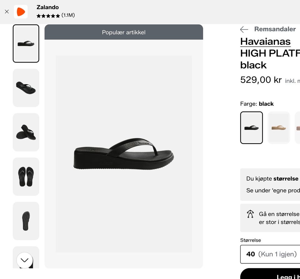
Task: View the angled top-view sandal thumbnail
Action: pyautogui.click(x=26, y=88)
